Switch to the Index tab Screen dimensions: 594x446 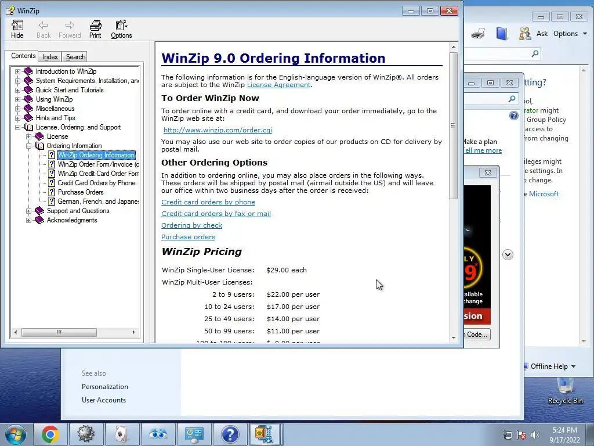[x=50, y=57]
